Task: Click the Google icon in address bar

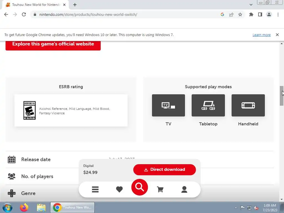Action: pyautogui.click(x=222, y=14)
